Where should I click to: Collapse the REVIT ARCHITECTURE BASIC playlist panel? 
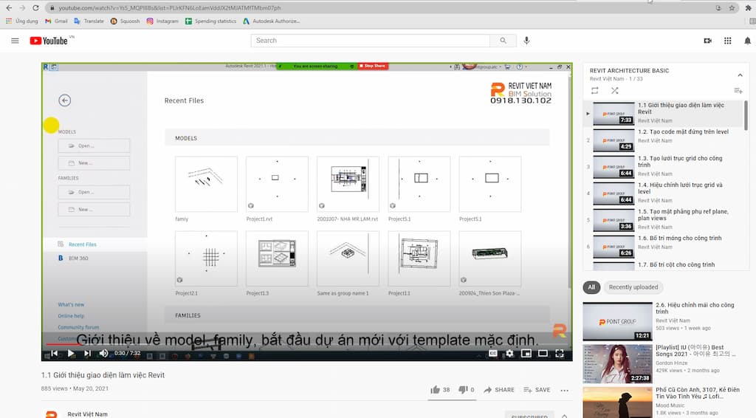[x=740, y=75]
